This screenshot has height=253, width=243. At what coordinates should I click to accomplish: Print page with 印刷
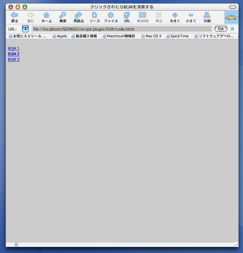207,17
